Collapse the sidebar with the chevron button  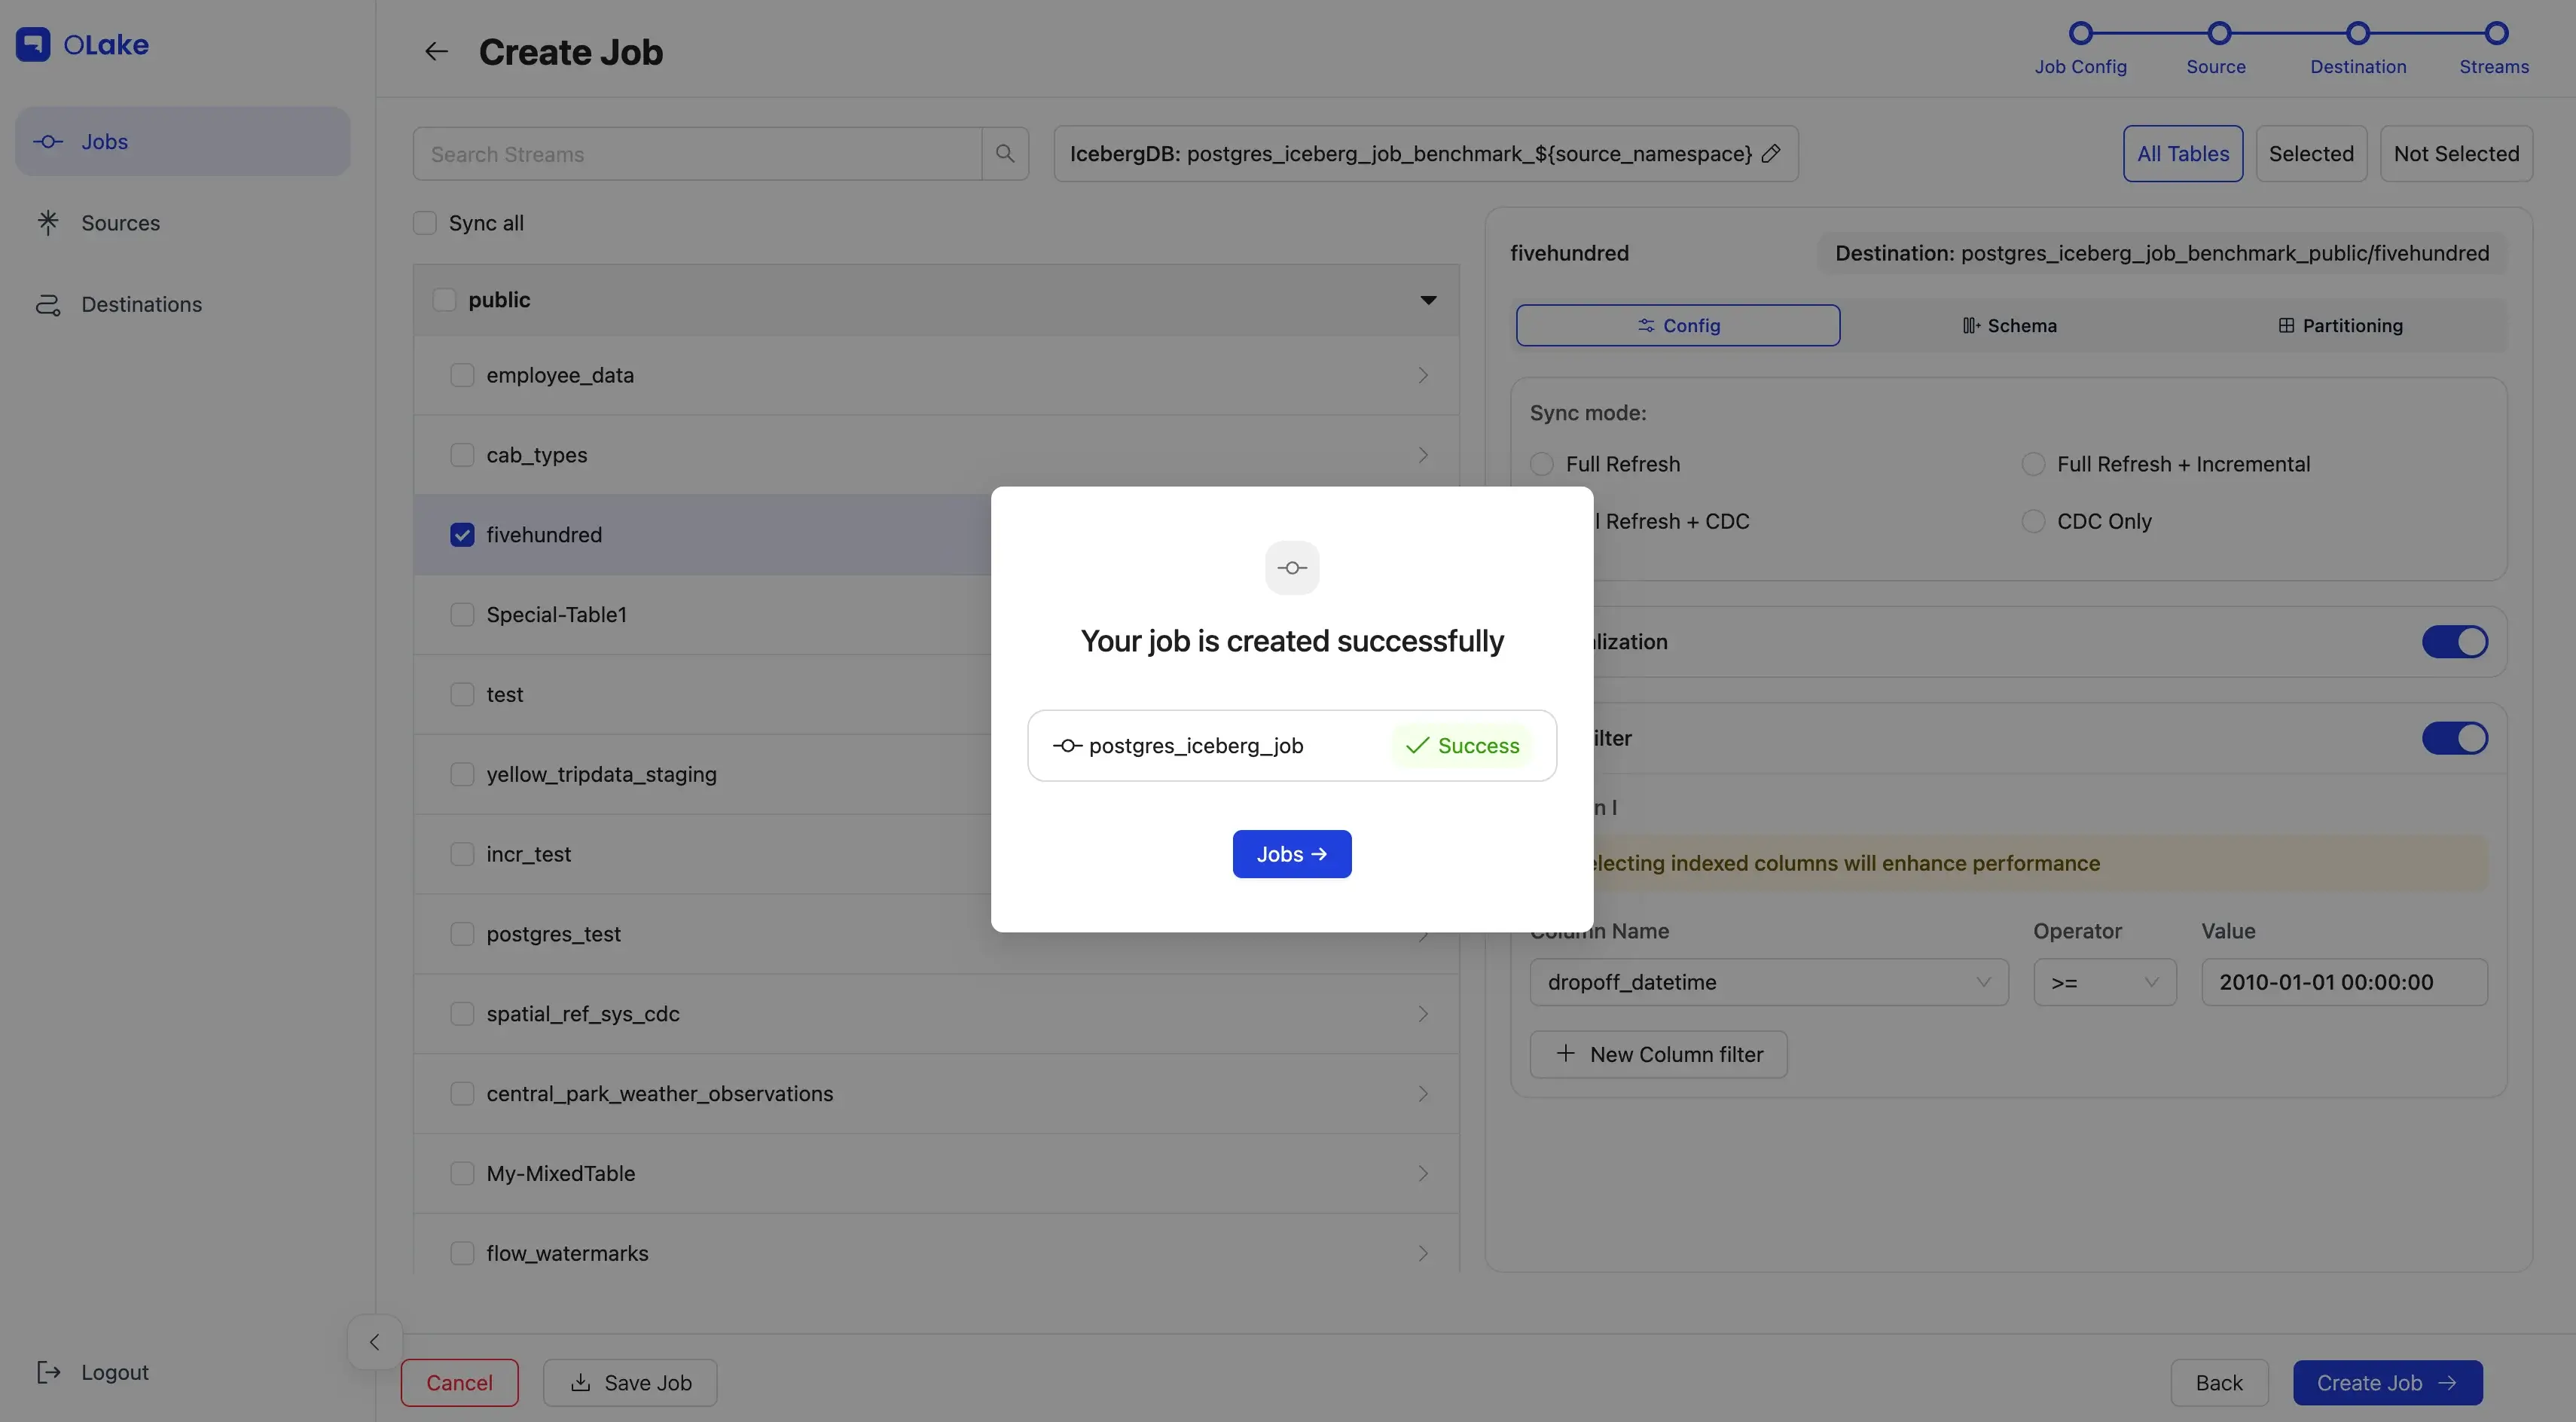[x=374, y=1342]
